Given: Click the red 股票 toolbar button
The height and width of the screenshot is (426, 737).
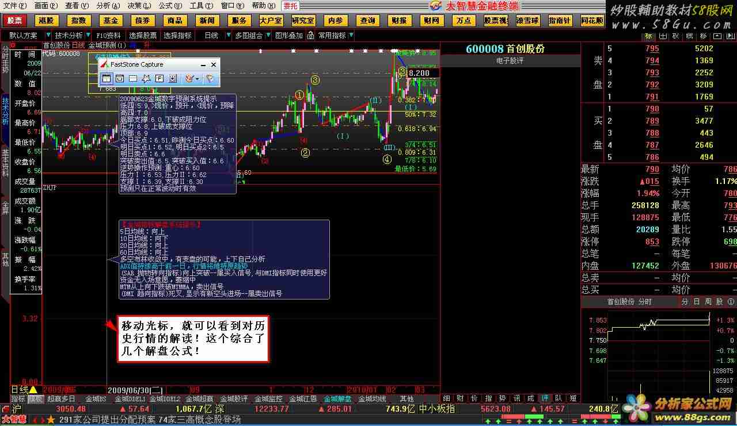Looking at the screenshot, I should click(x=14, y=20).
